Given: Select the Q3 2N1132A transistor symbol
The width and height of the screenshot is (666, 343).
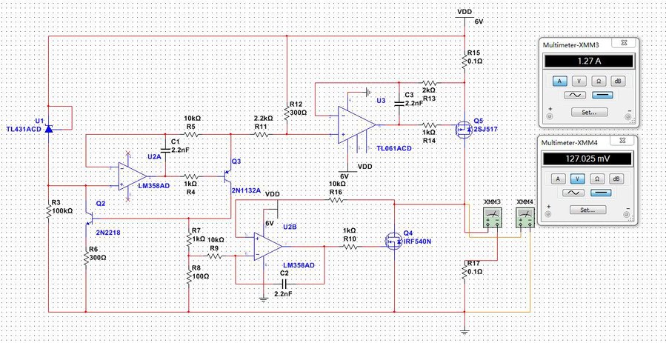Looking at the screenshot, I should coord(227,176).
